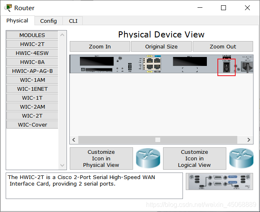
Task: Select the WIC-1ENET module
Action: click(32, 89)
